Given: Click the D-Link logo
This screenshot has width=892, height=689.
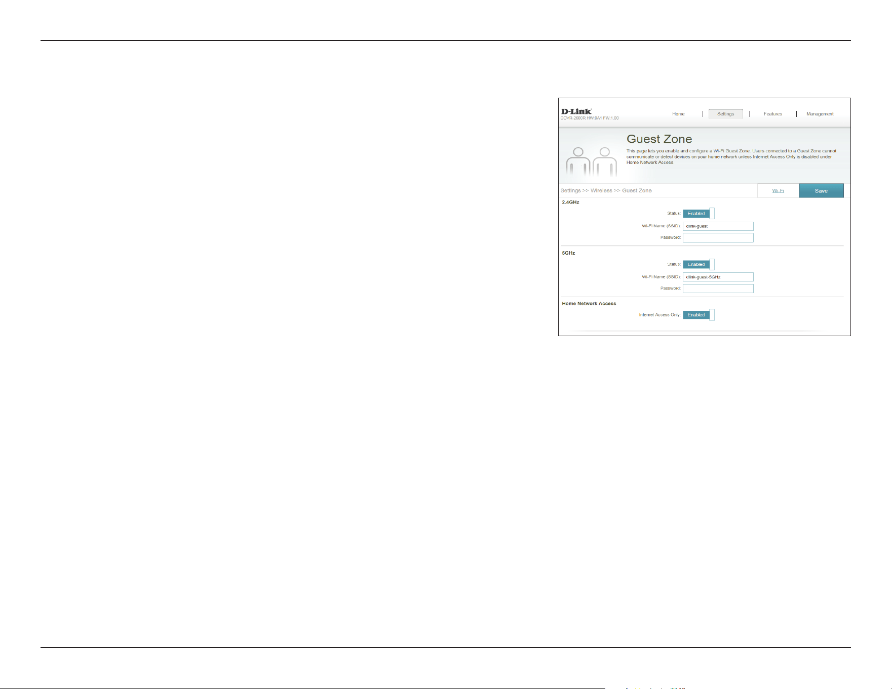Looking at the screenshot, I should coord(576,111).
